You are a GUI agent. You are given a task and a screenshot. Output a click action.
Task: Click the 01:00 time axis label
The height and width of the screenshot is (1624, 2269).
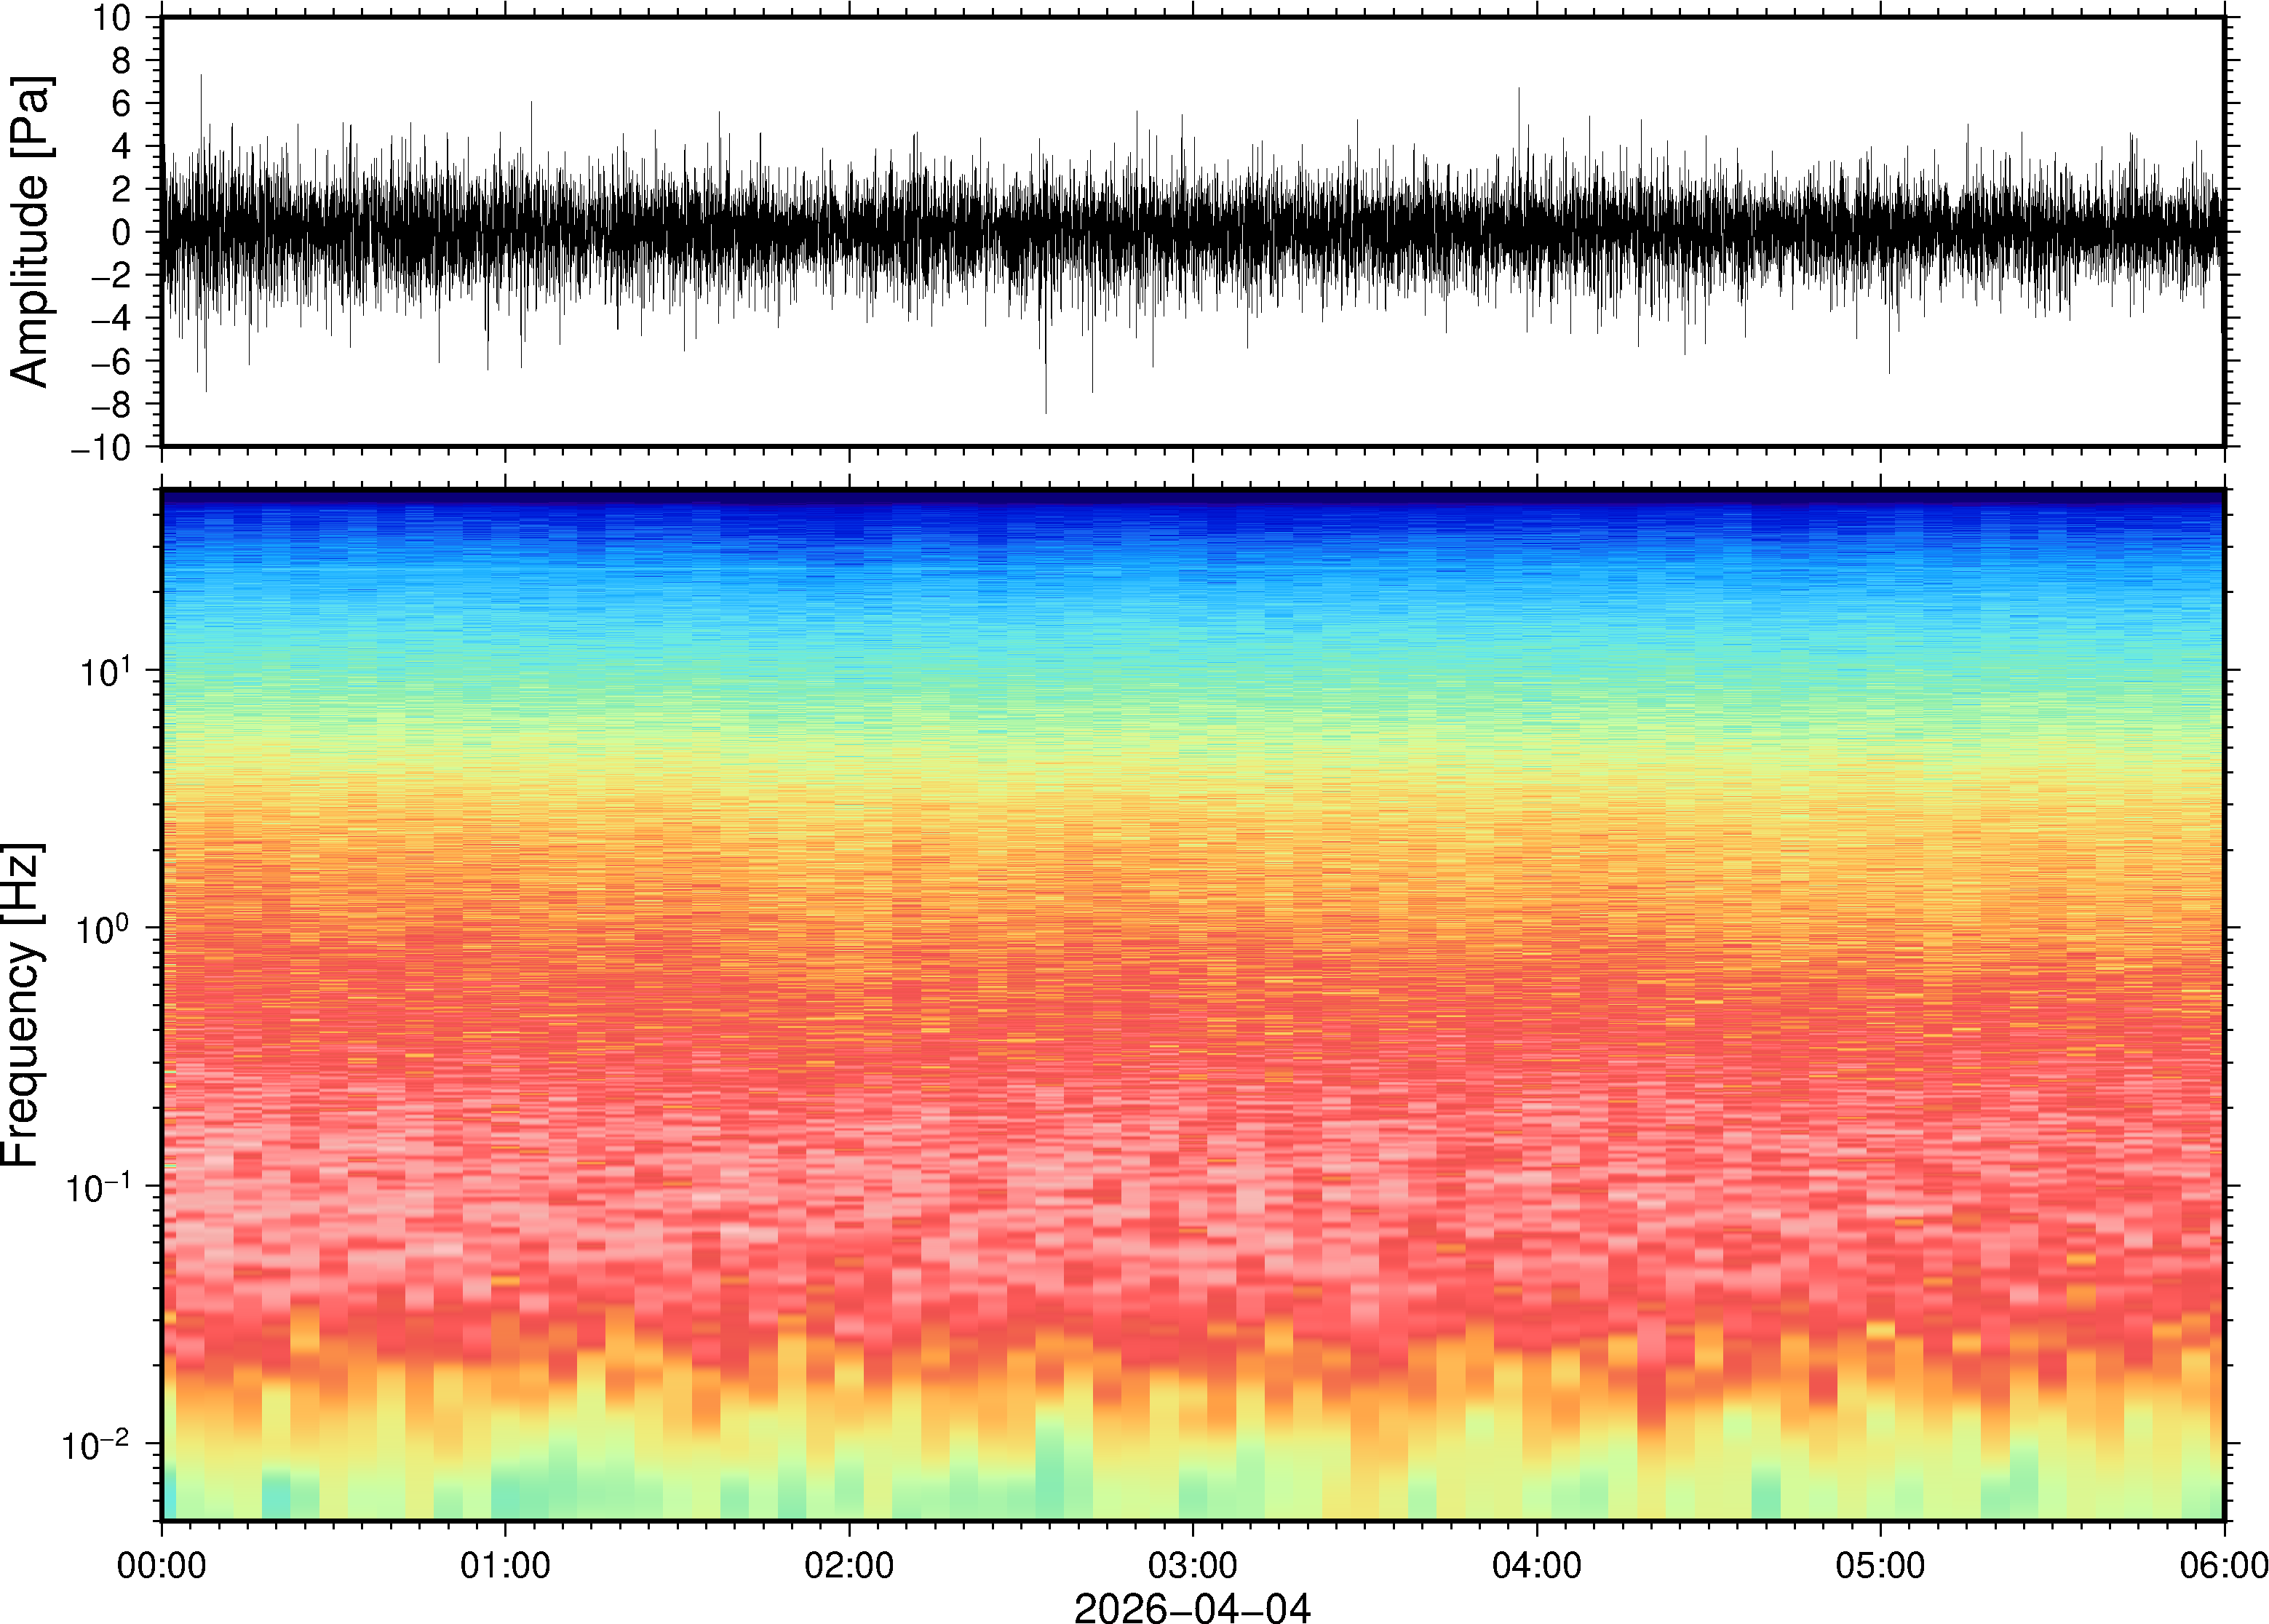point(505,1565)
